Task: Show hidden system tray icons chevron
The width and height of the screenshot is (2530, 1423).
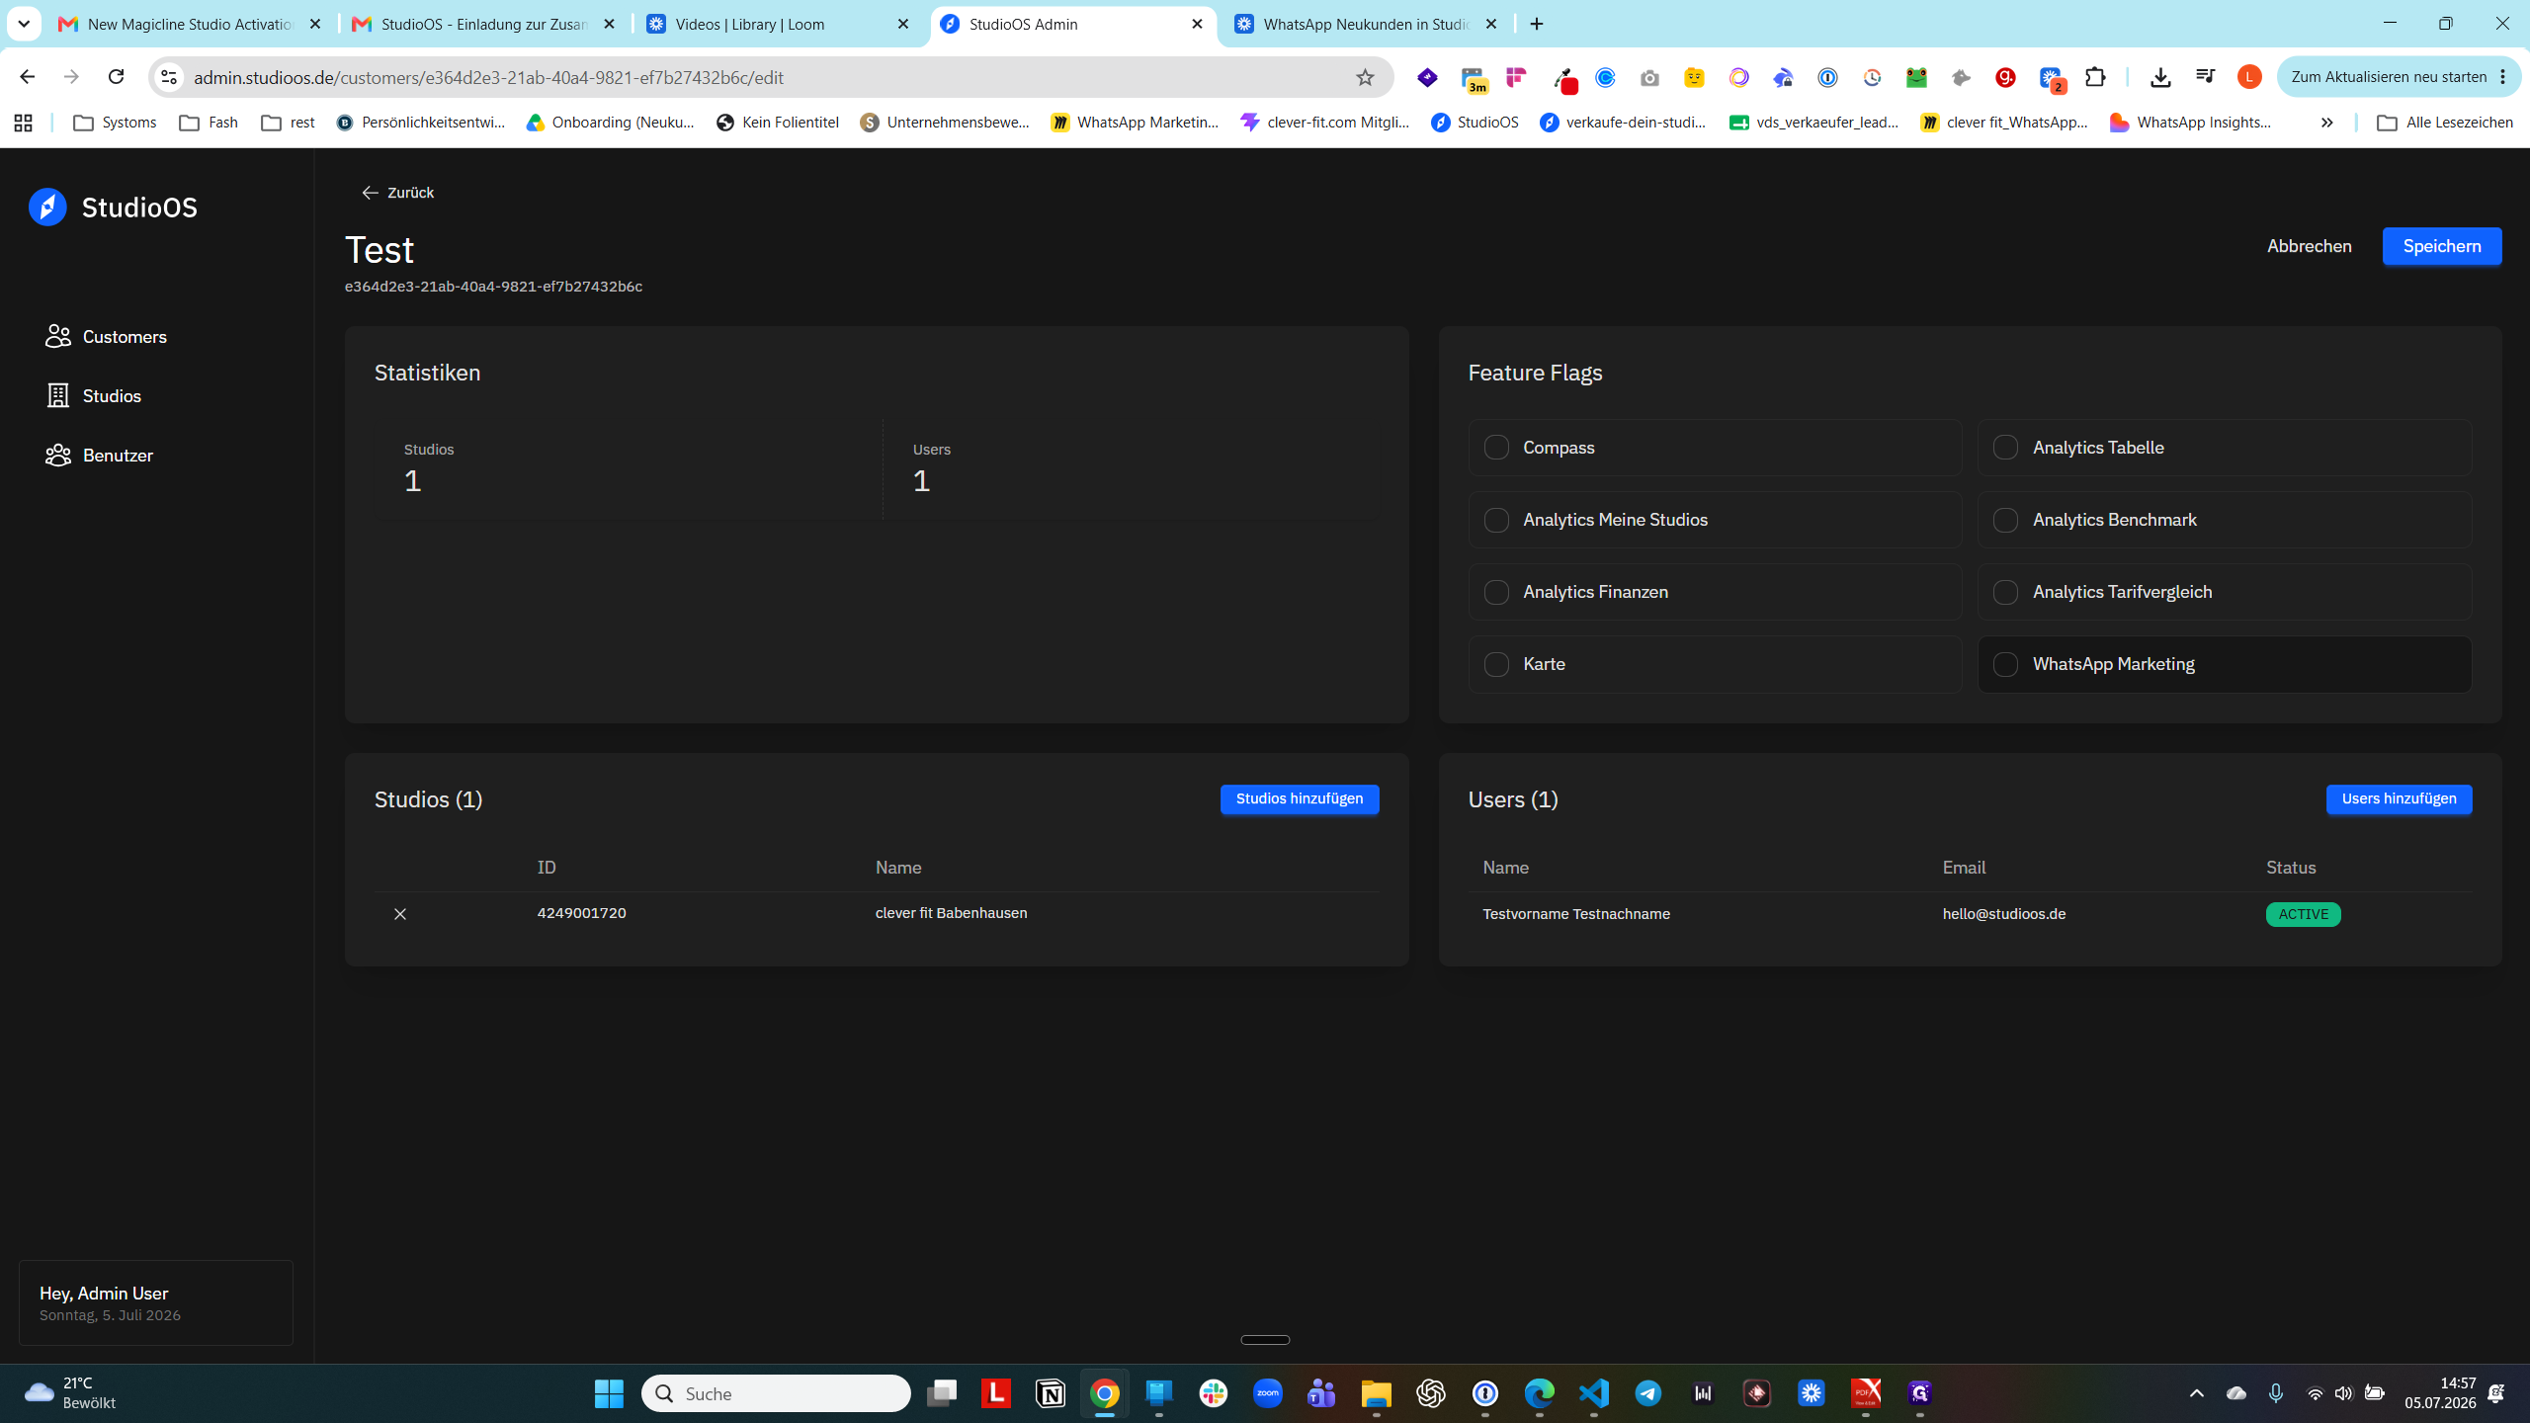Action: 2196,1393
